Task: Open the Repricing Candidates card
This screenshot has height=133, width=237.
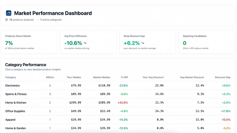Action: [207, 42]
